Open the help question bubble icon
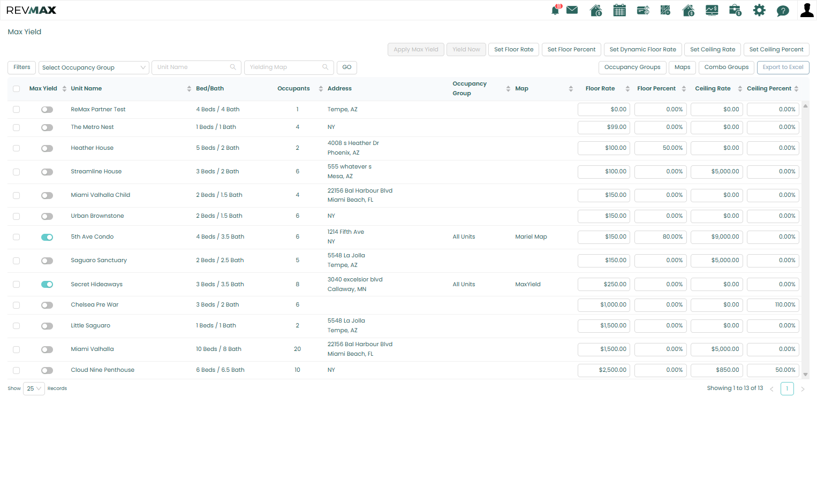Image resolution: width=817 pixels, height=489 pixels. coord(783,11)
